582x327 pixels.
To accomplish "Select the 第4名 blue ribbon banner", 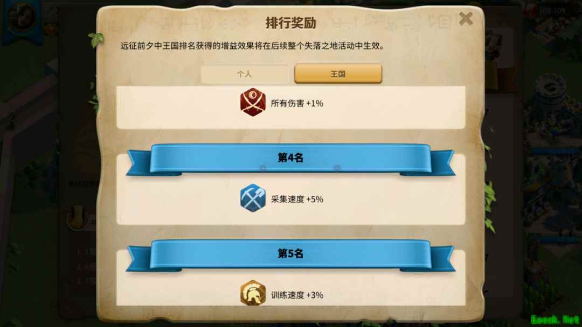I will tap(290, 159).
